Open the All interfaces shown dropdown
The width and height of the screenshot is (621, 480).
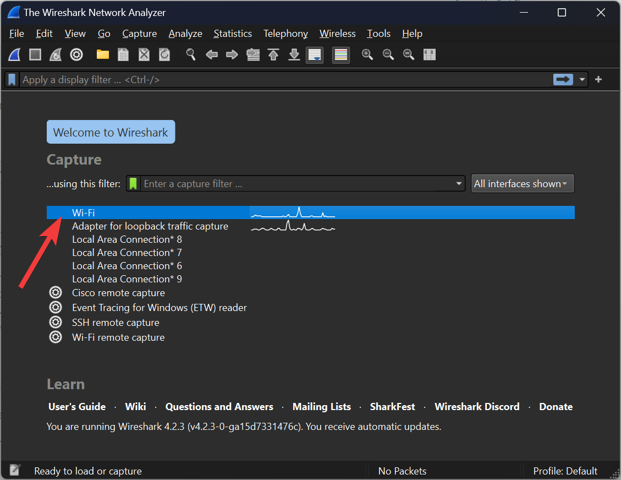pos(522,183)
